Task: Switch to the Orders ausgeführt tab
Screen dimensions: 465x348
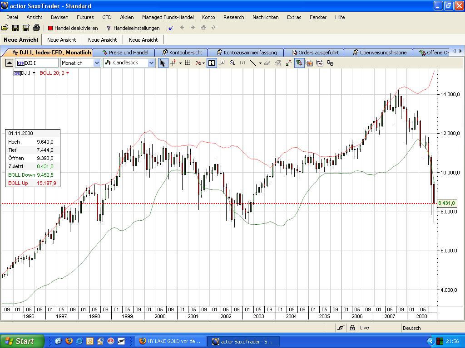Action: (315, 53)
